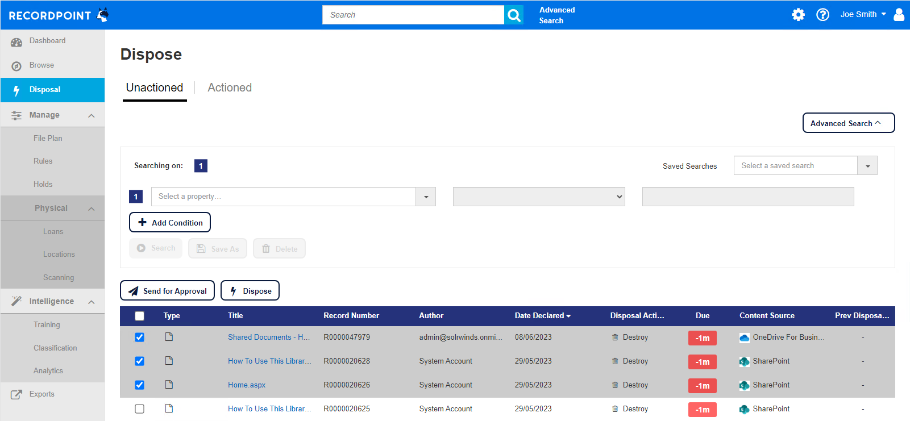Click the Exports icon in sidebar
This screenshot has height=421, width=910.
[16, 394]
